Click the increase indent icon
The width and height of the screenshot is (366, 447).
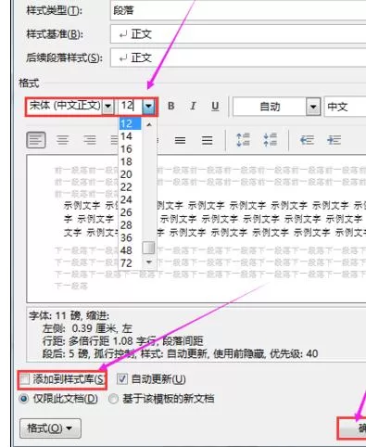tap(334, 140)
